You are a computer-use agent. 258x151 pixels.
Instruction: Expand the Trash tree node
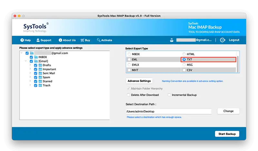coord(30,85)
